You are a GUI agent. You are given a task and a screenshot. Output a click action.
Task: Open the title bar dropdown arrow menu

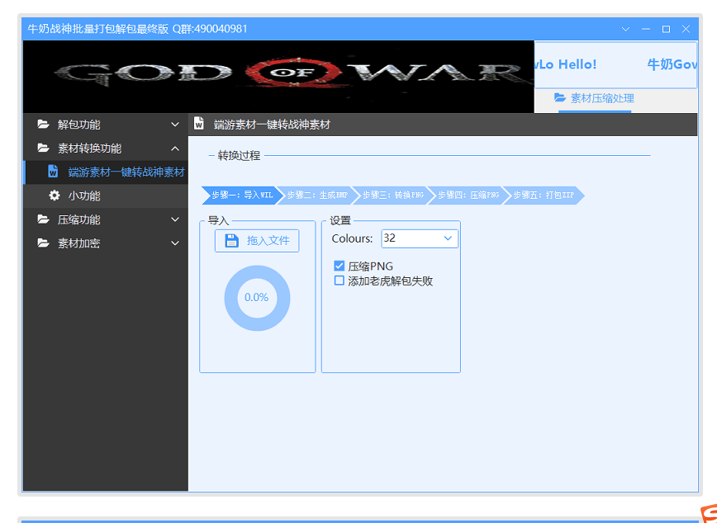tap(625, 29)
